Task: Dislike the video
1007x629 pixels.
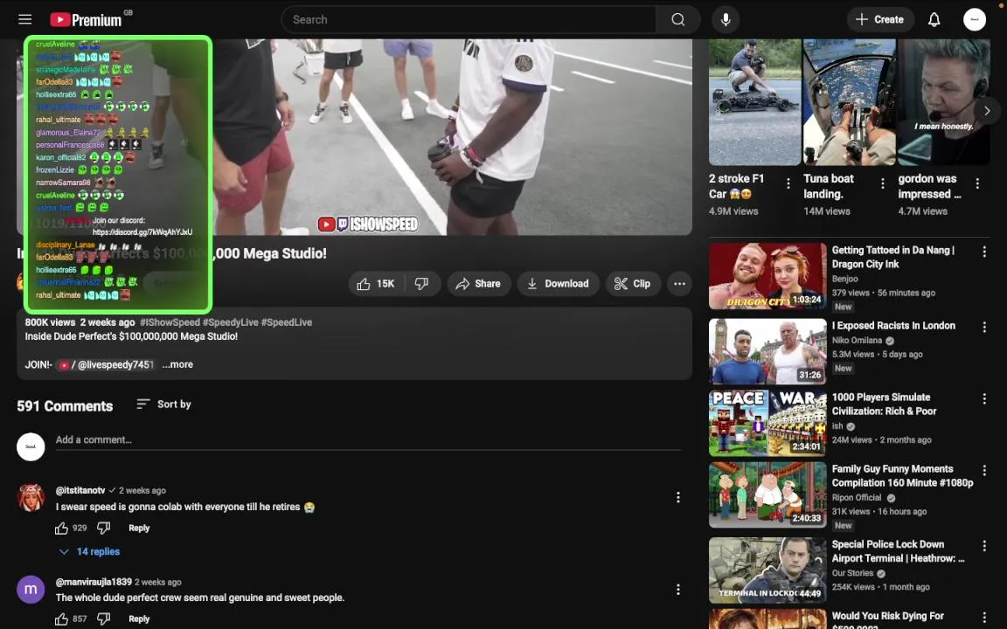Action: (422, 284)
